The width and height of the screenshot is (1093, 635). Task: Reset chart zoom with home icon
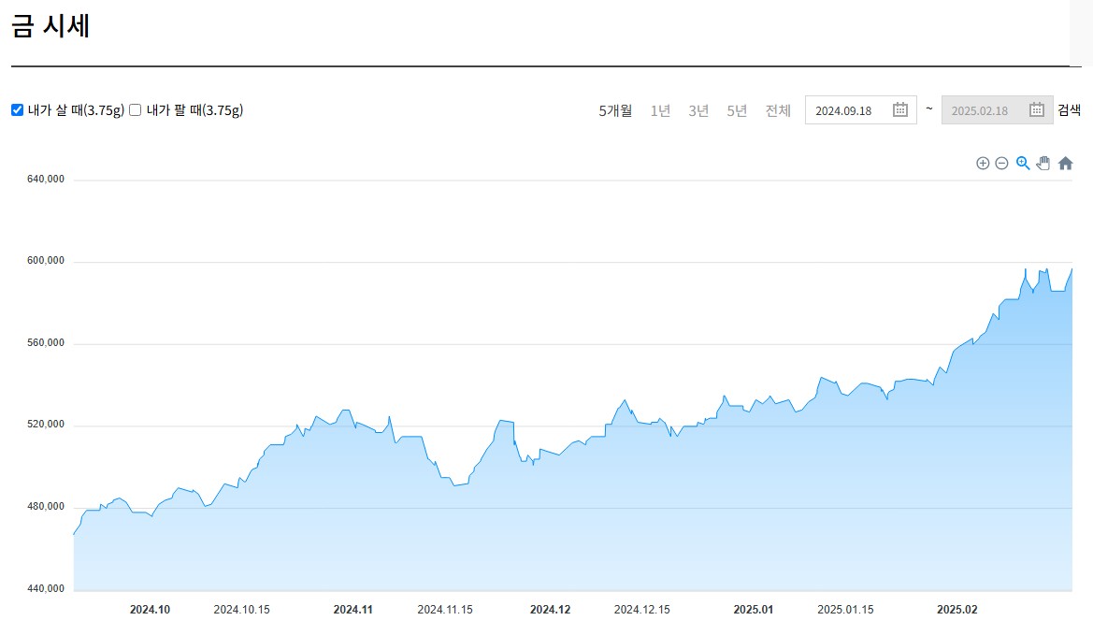tap(1065, 163)
